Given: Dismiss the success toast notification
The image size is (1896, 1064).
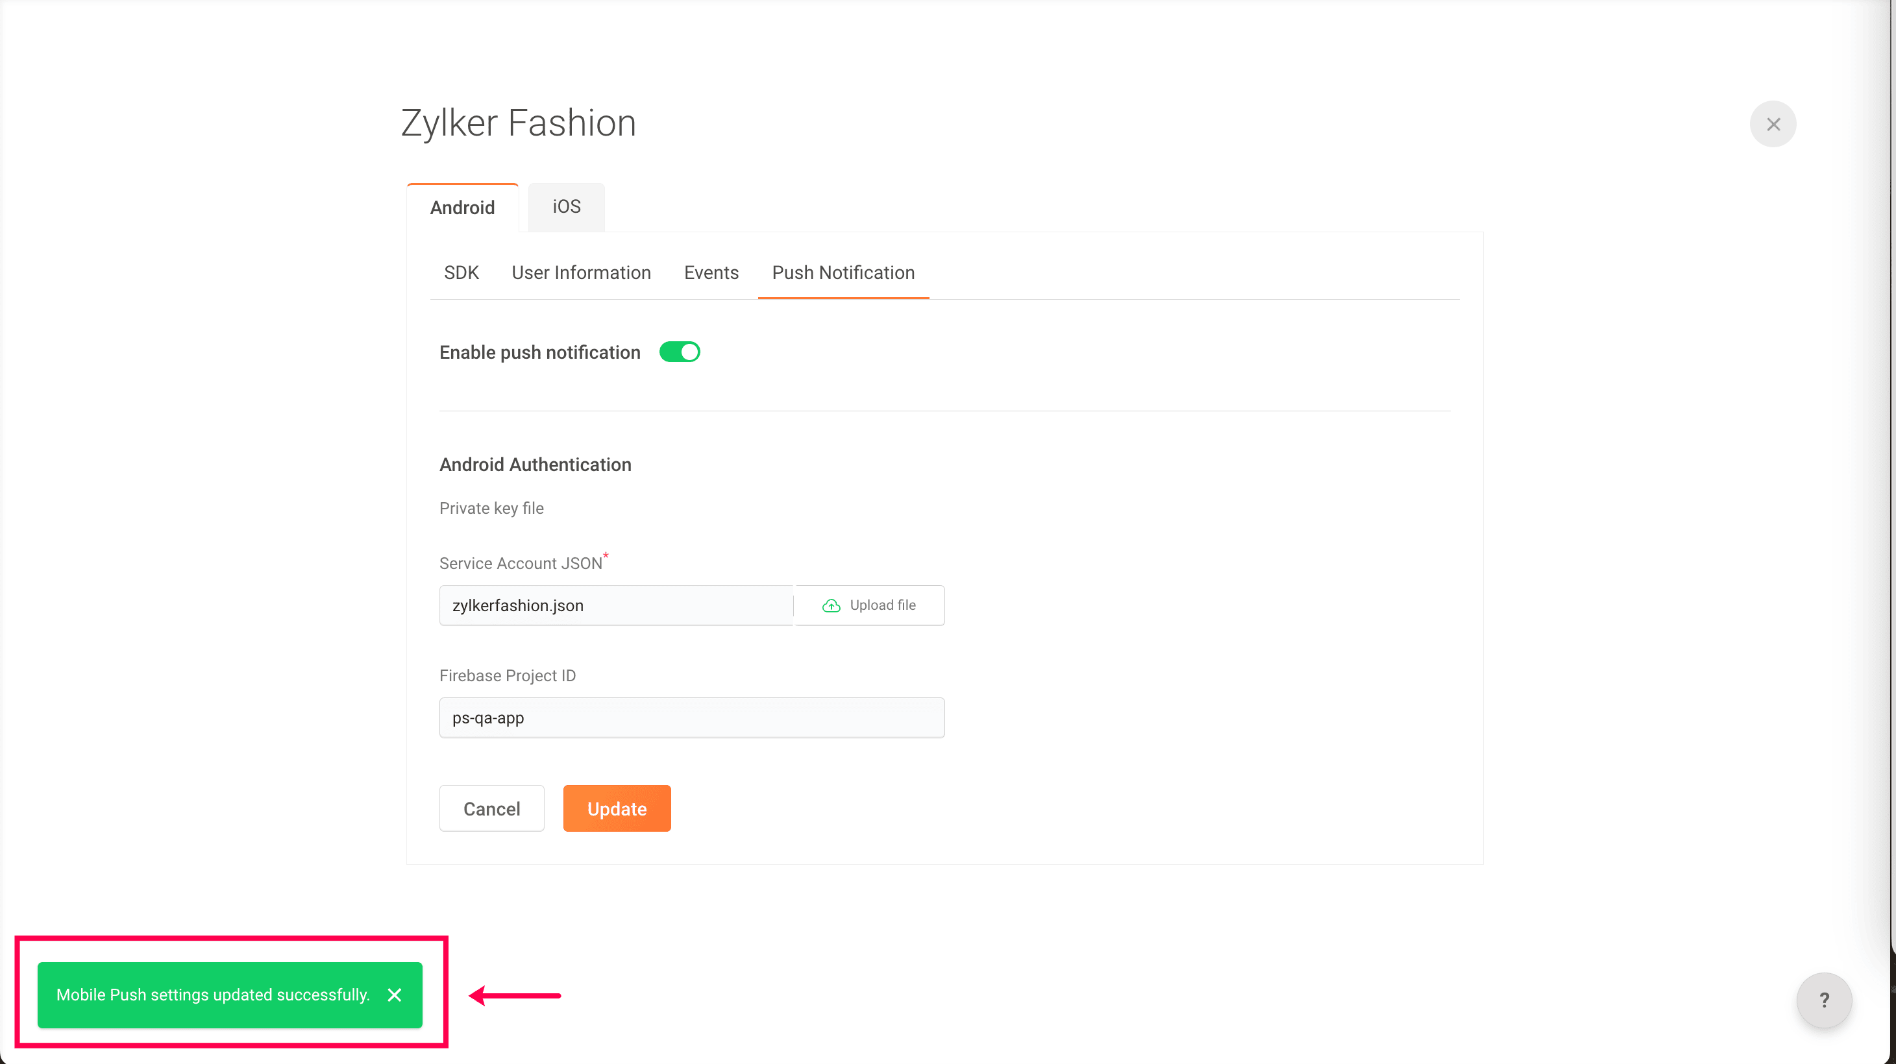Looking at the screenshot, I should click(395, 995).
